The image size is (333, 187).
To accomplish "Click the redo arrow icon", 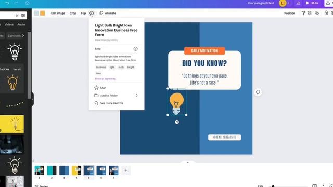I will pyautogui.click(x=16, y=3).
